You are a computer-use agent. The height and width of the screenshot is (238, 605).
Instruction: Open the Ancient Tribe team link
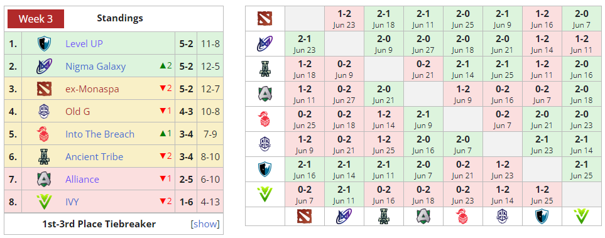tap(94, 156)
